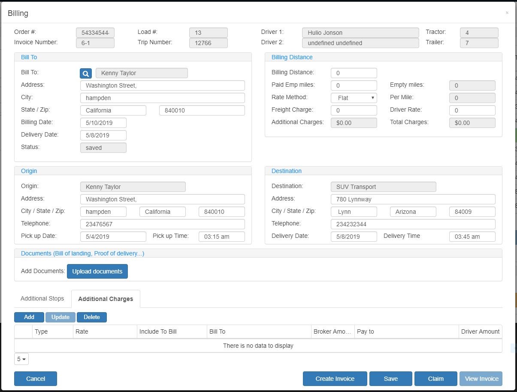Image resolution: width=517 pixels, height=392 pixels.
Task: Click the Billing Date field 5/10/2019
Action: [103, 123]
